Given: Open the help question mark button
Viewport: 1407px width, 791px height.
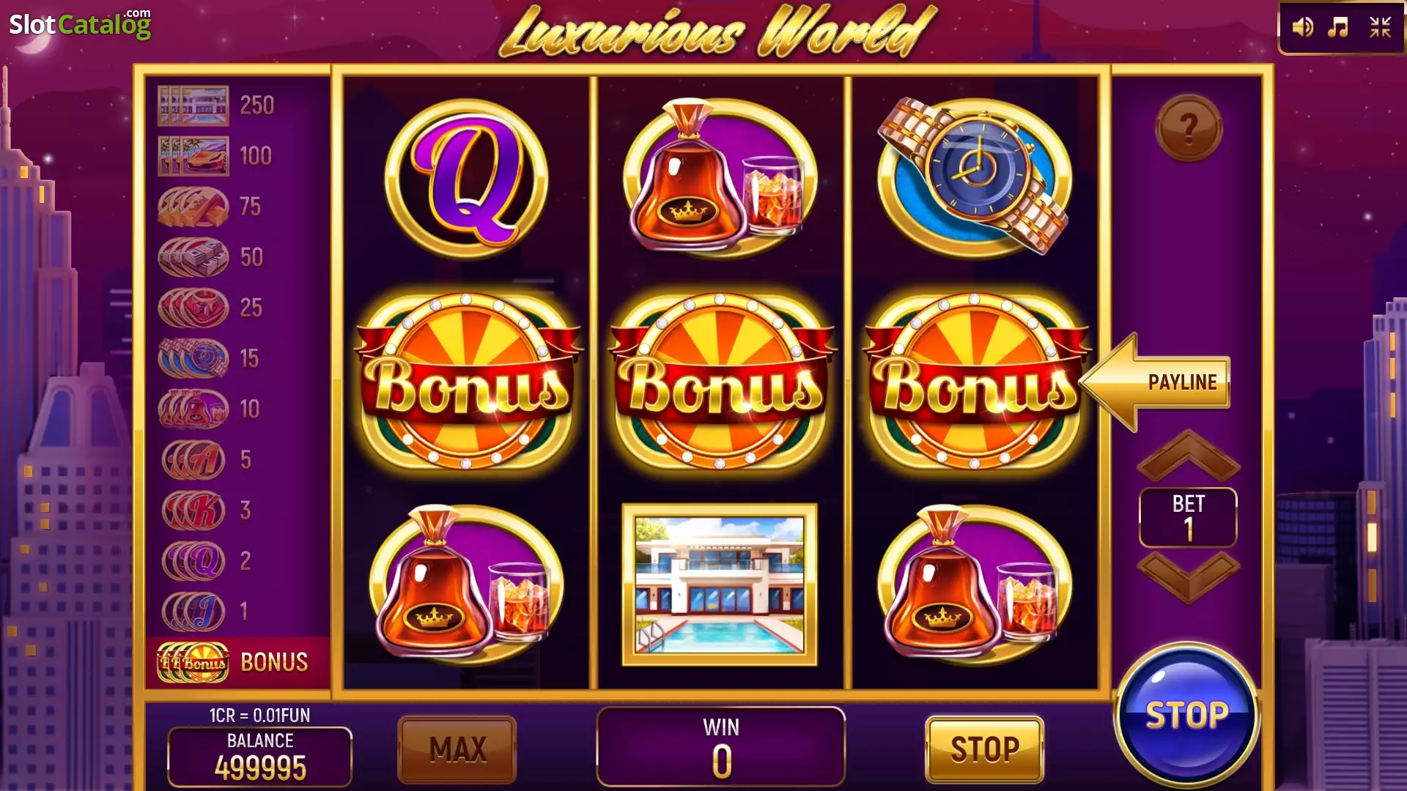Looking at the screenshot, I should (1189, 128).
